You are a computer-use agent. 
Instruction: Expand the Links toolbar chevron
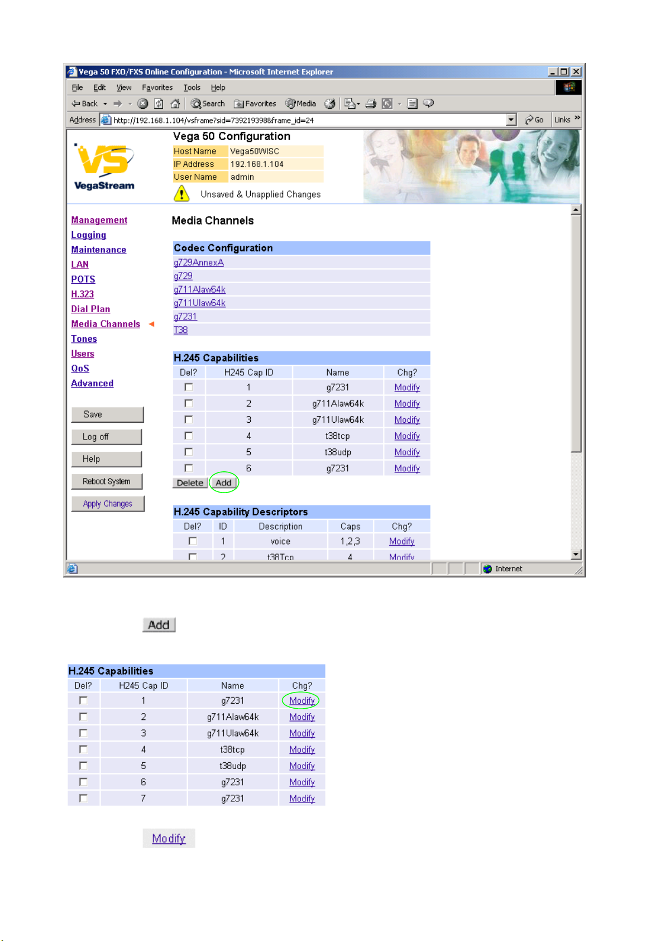coord(577,118)
